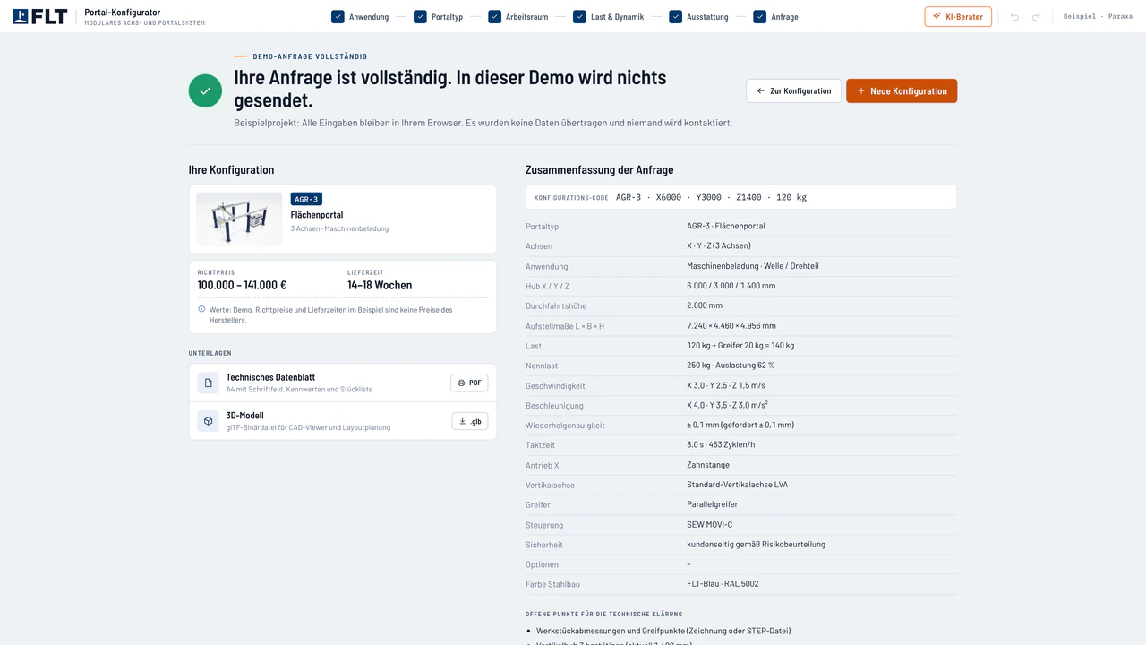This screenshot has height=645, width=1146.
Task: Download the datasheet PDF
Action: click(x=469, y=383)
